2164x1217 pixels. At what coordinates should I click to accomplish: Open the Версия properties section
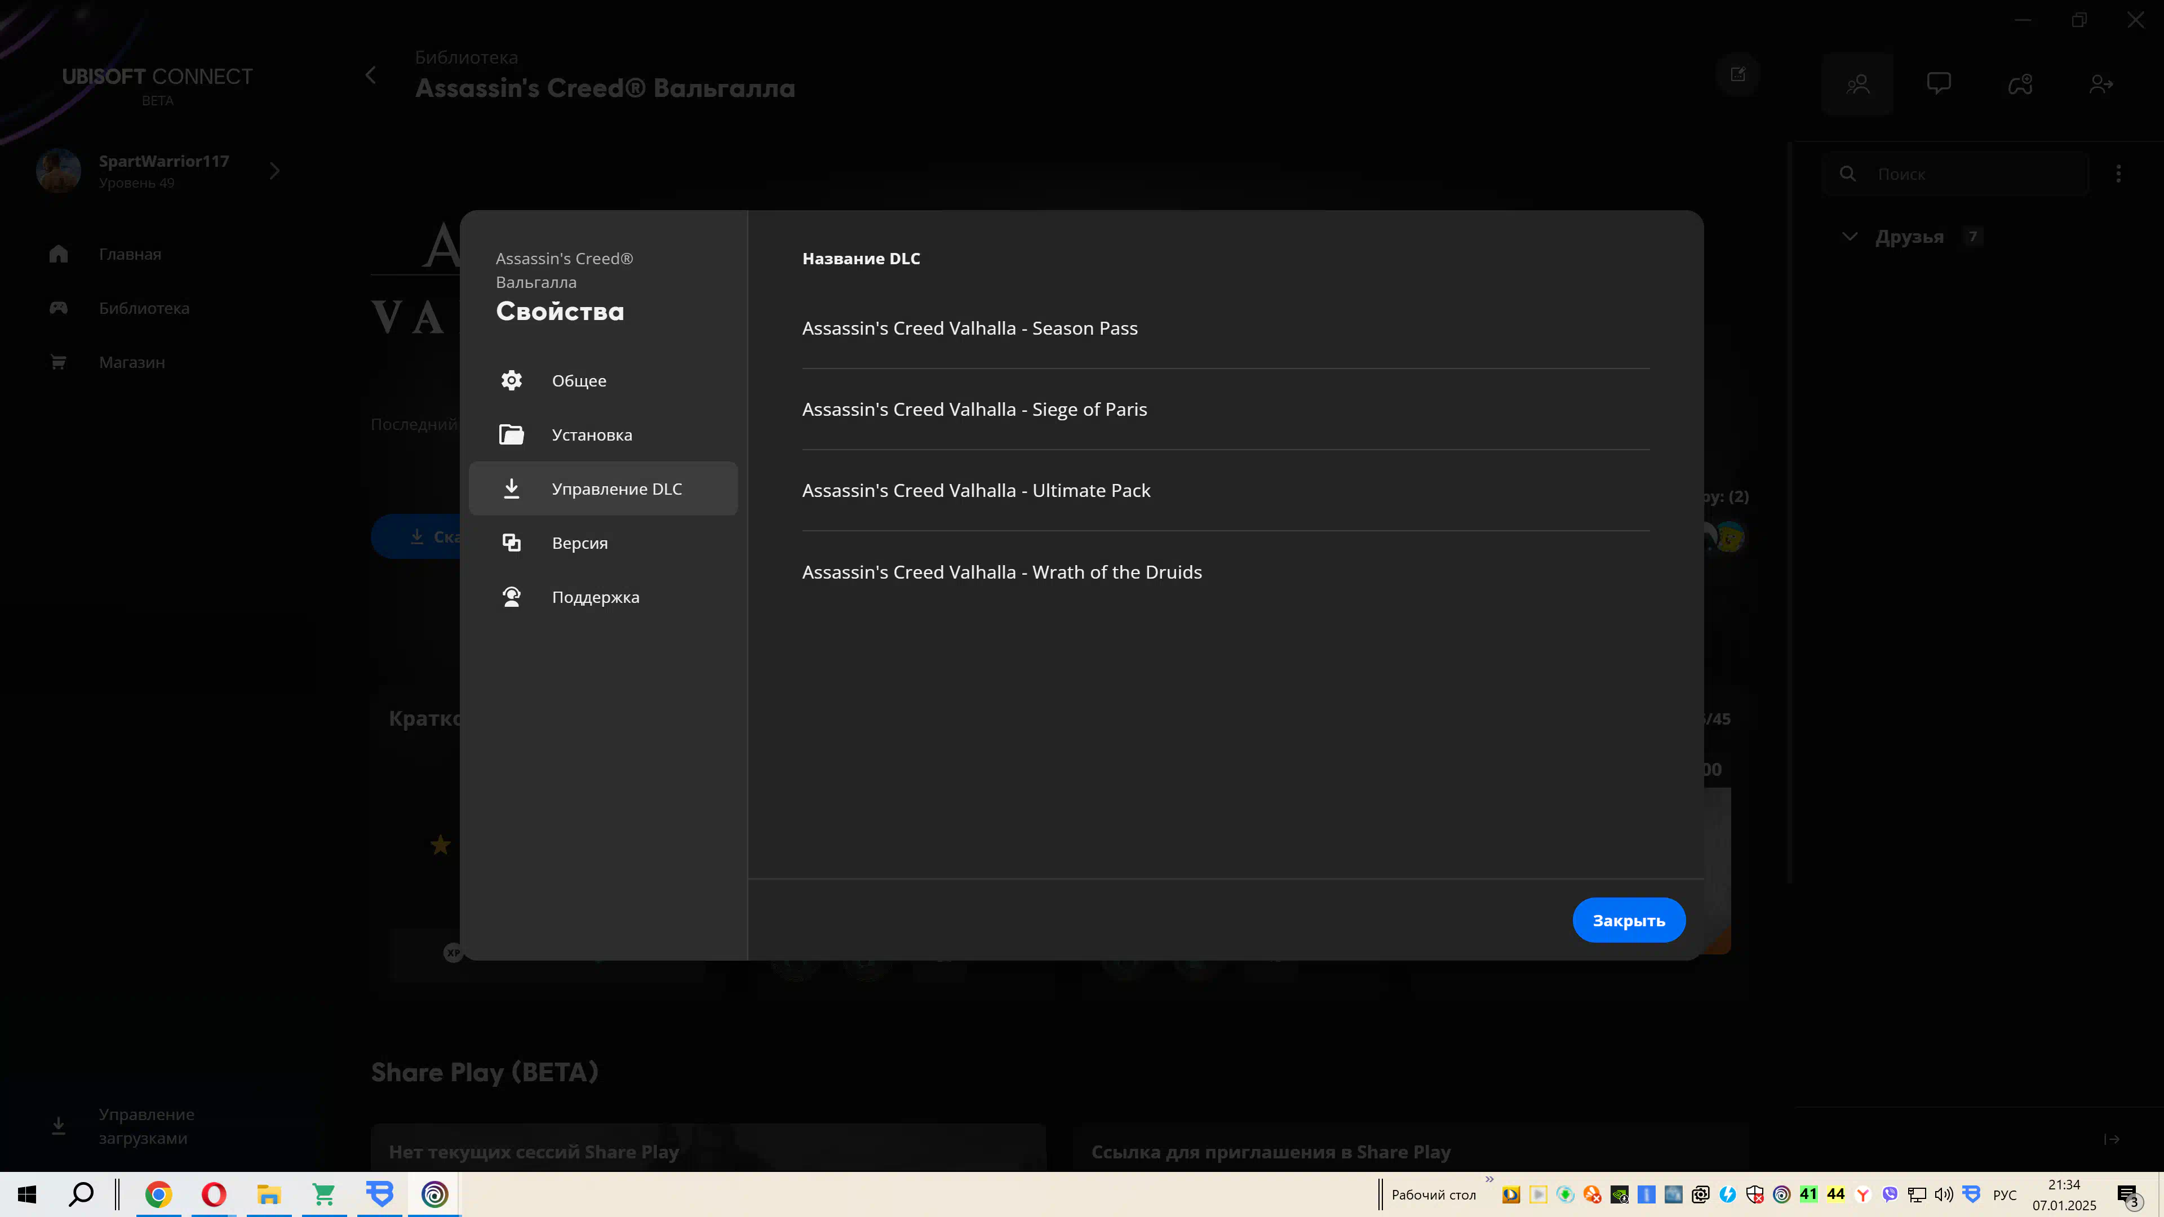(603, 543)
